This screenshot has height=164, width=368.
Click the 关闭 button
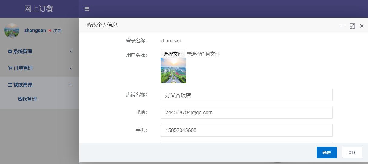352,153
